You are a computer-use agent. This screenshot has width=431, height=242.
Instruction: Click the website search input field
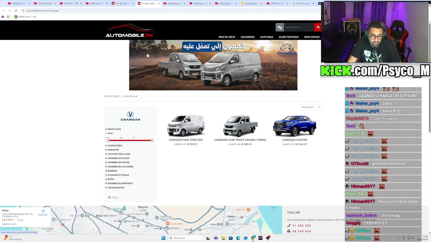point(299,27)
